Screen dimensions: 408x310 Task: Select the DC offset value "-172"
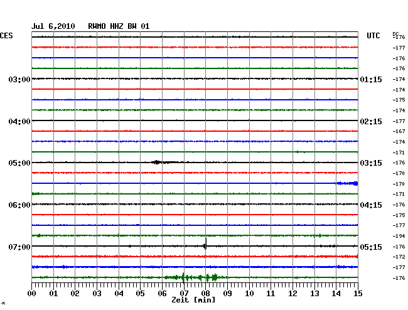coord(399,257)
